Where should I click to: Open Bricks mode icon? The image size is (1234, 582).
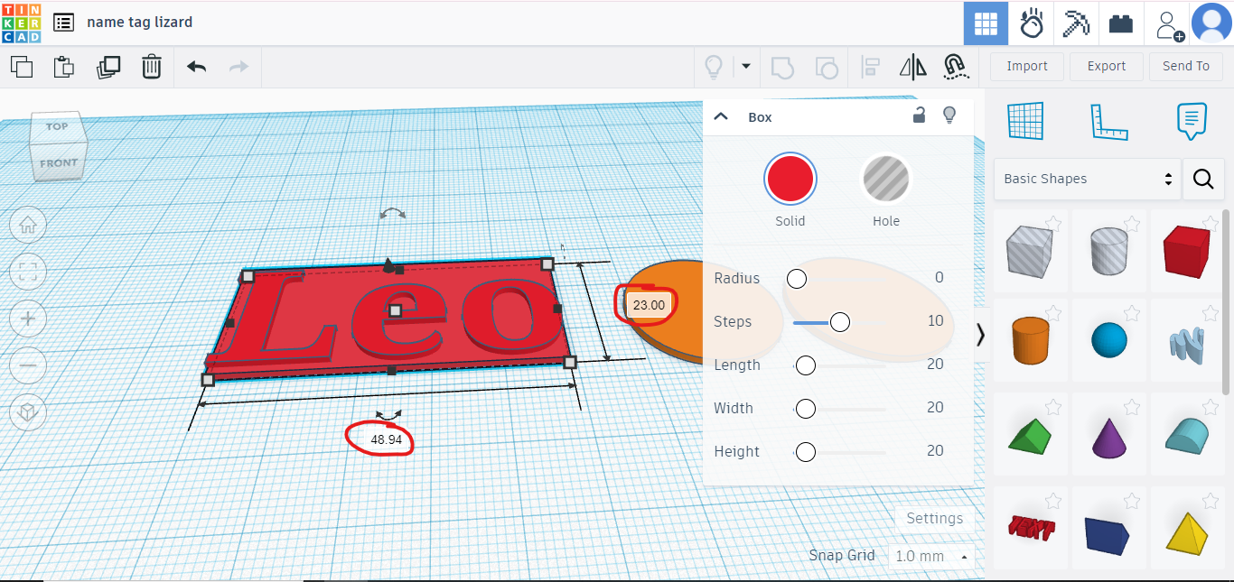pyautogui.click(x=1121, y=23)
